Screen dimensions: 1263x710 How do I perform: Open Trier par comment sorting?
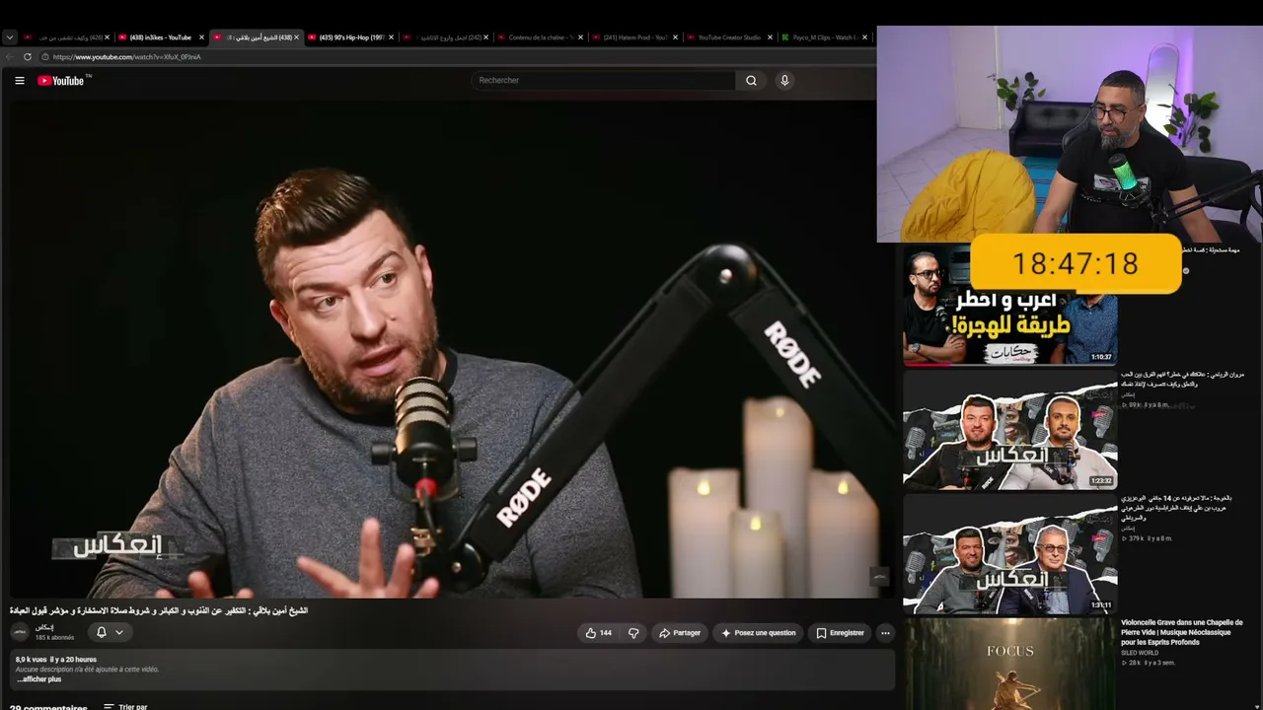click(125, 707)
